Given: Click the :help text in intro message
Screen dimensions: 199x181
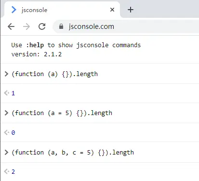Looking at the screenshot, I should pyautogui.click(x=35, y=45).
